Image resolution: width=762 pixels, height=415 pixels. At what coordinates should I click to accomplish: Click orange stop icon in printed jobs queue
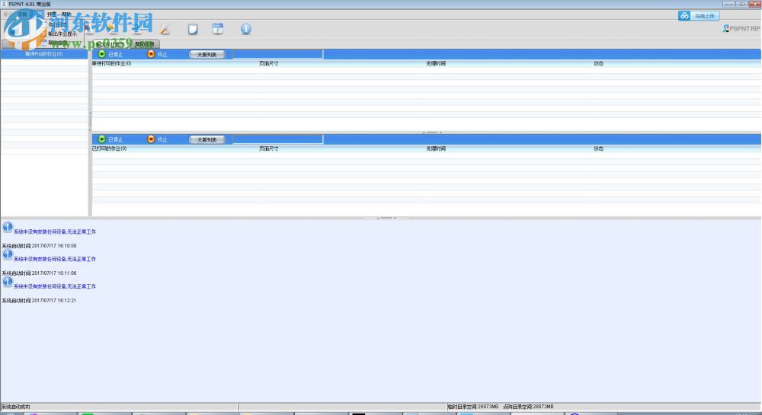[x=151, y=139]
